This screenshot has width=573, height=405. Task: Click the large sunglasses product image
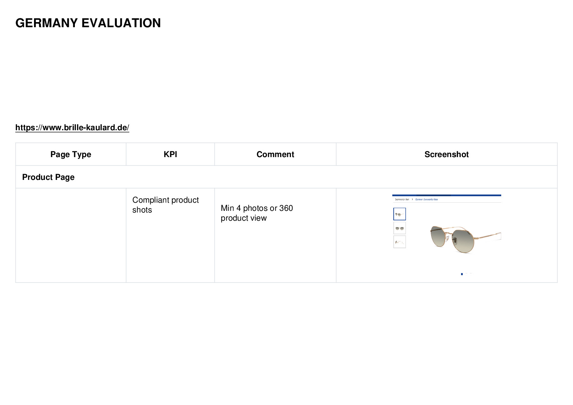465,239
